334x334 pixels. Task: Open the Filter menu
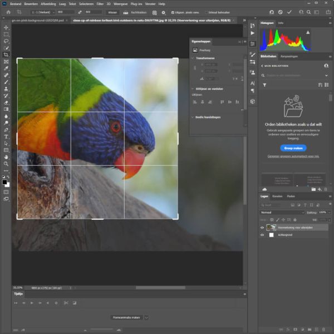100,4
